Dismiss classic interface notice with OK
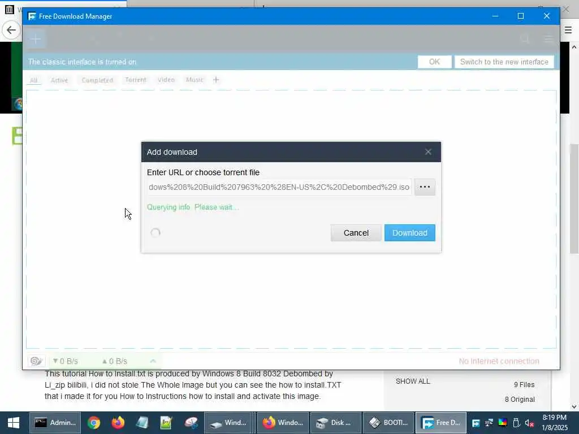The width and height of the screenshot is (579, 434). tap(434, 62)
